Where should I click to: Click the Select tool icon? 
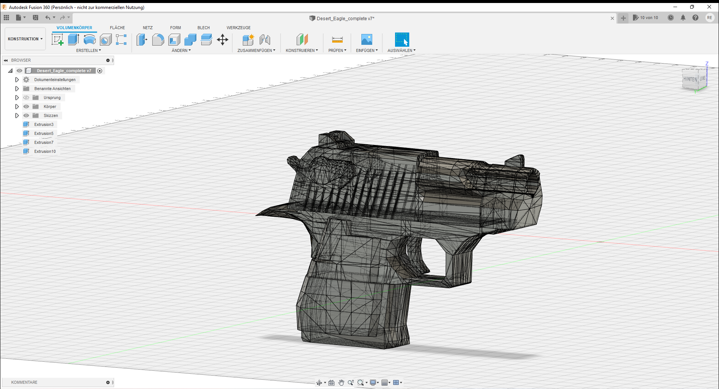tap(402, 40)
